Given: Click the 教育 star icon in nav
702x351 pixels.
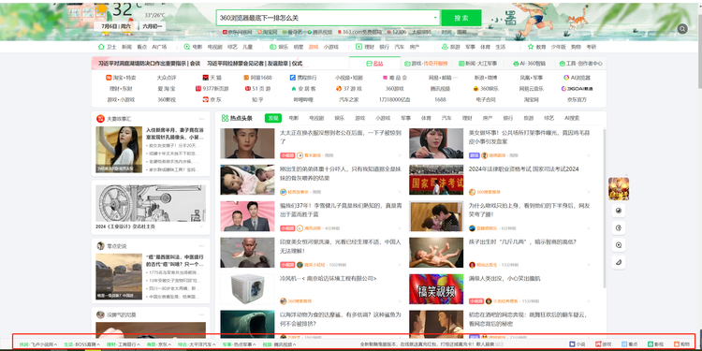Looking at the screenshot, I should [x=531, y=47].
